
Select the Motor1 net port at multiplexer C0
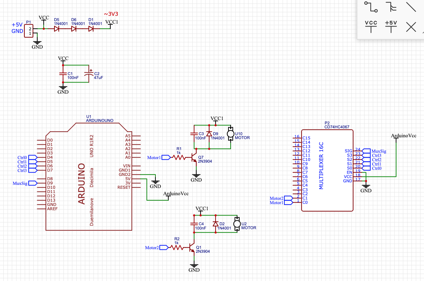pyautogui.click(x=288, y=202)
